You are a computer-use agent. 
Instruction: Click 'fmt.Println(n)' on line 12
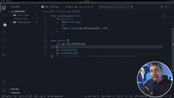pyautogui.click(x=71, y=22)
